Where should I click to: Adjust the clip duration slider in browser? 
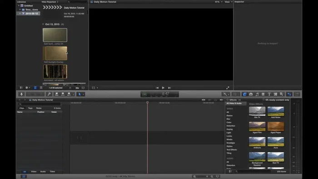pyautogui.click(x=70, y=88)
